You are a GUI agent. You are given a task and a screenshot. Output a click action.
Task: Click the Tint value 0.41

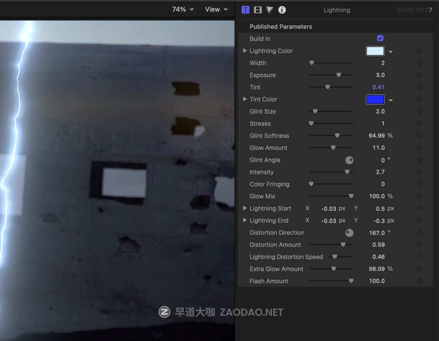pyautogui.click(x=378, y=87)
